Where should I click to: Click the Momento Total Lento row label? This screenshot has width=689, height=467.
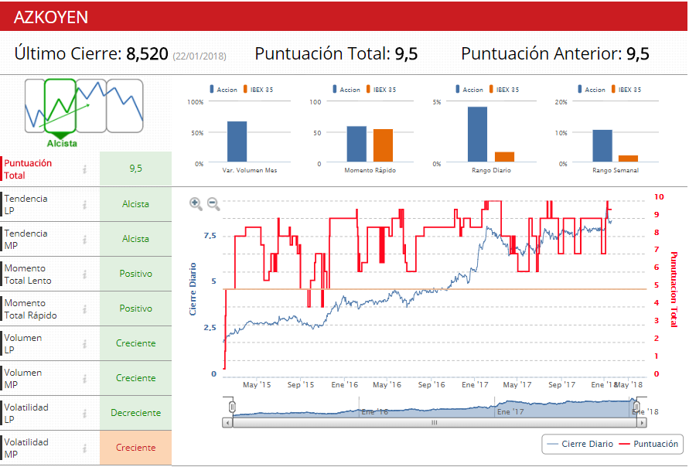(x=28, y=274)
